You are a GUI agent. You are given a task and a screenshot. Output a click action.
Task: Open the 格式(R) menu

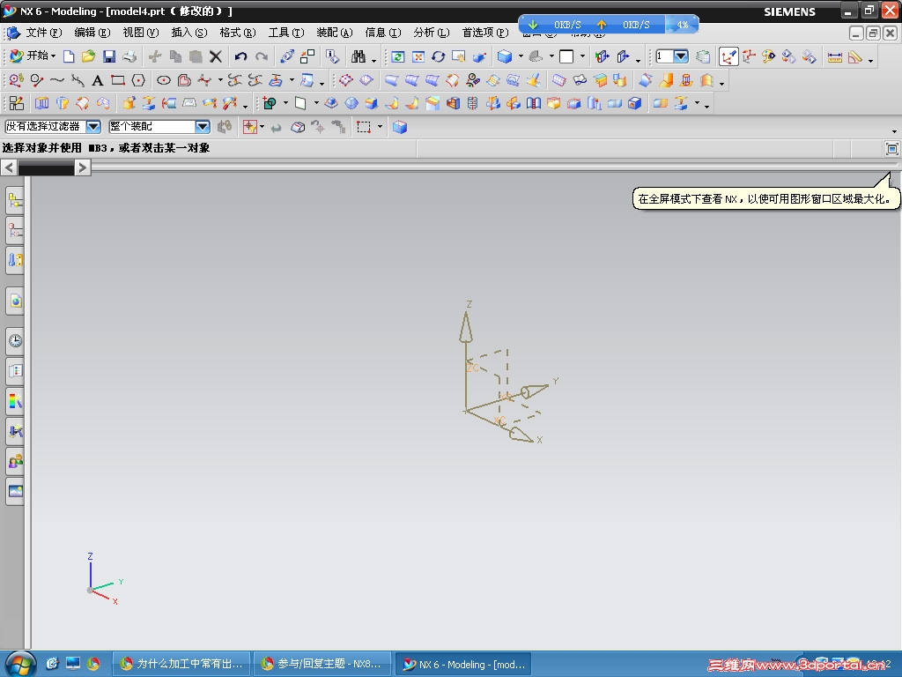pos(238,33)
